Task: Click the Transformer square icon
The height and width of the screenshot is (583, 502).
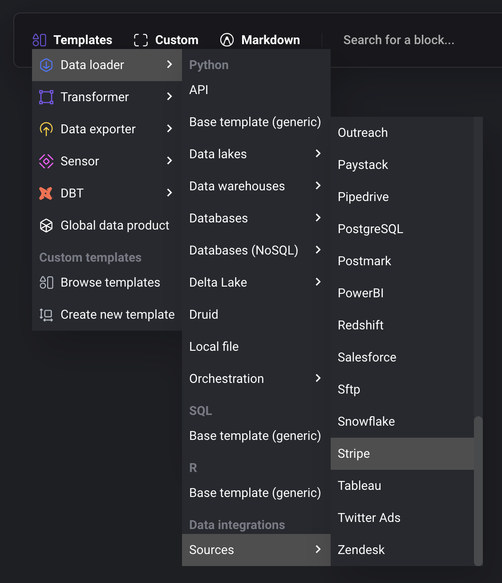Action: click(x=46, y=97)
